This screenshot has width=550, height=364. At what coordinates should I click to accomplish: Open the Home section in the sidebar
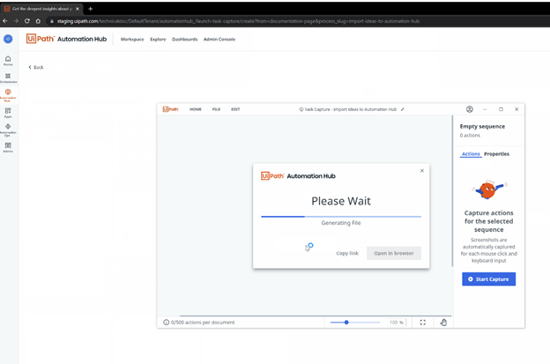(8, 61)
